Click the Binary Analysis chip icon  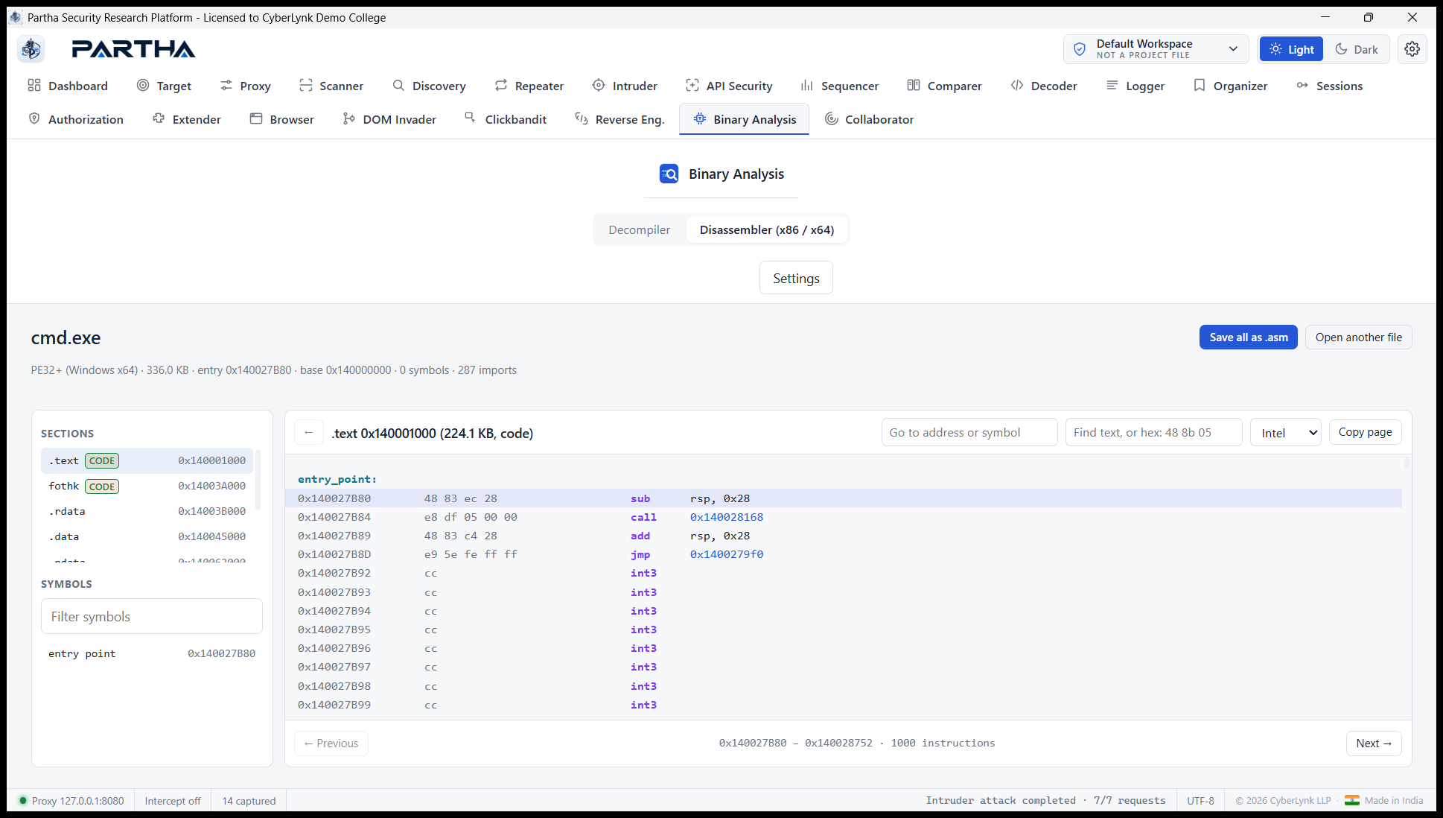(x=700, y=118)
